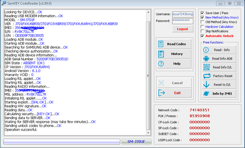Click the clipboard icon on History
The image size is (245, 148).
pos(161,54)
